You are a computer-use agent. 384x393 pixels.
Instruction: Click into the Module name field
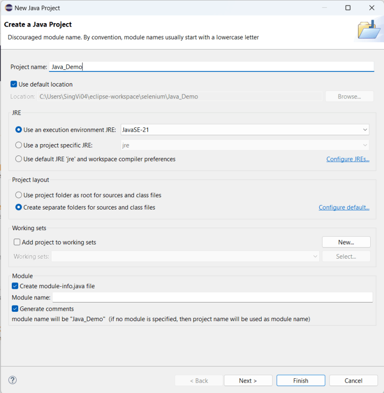pos(212,297)
